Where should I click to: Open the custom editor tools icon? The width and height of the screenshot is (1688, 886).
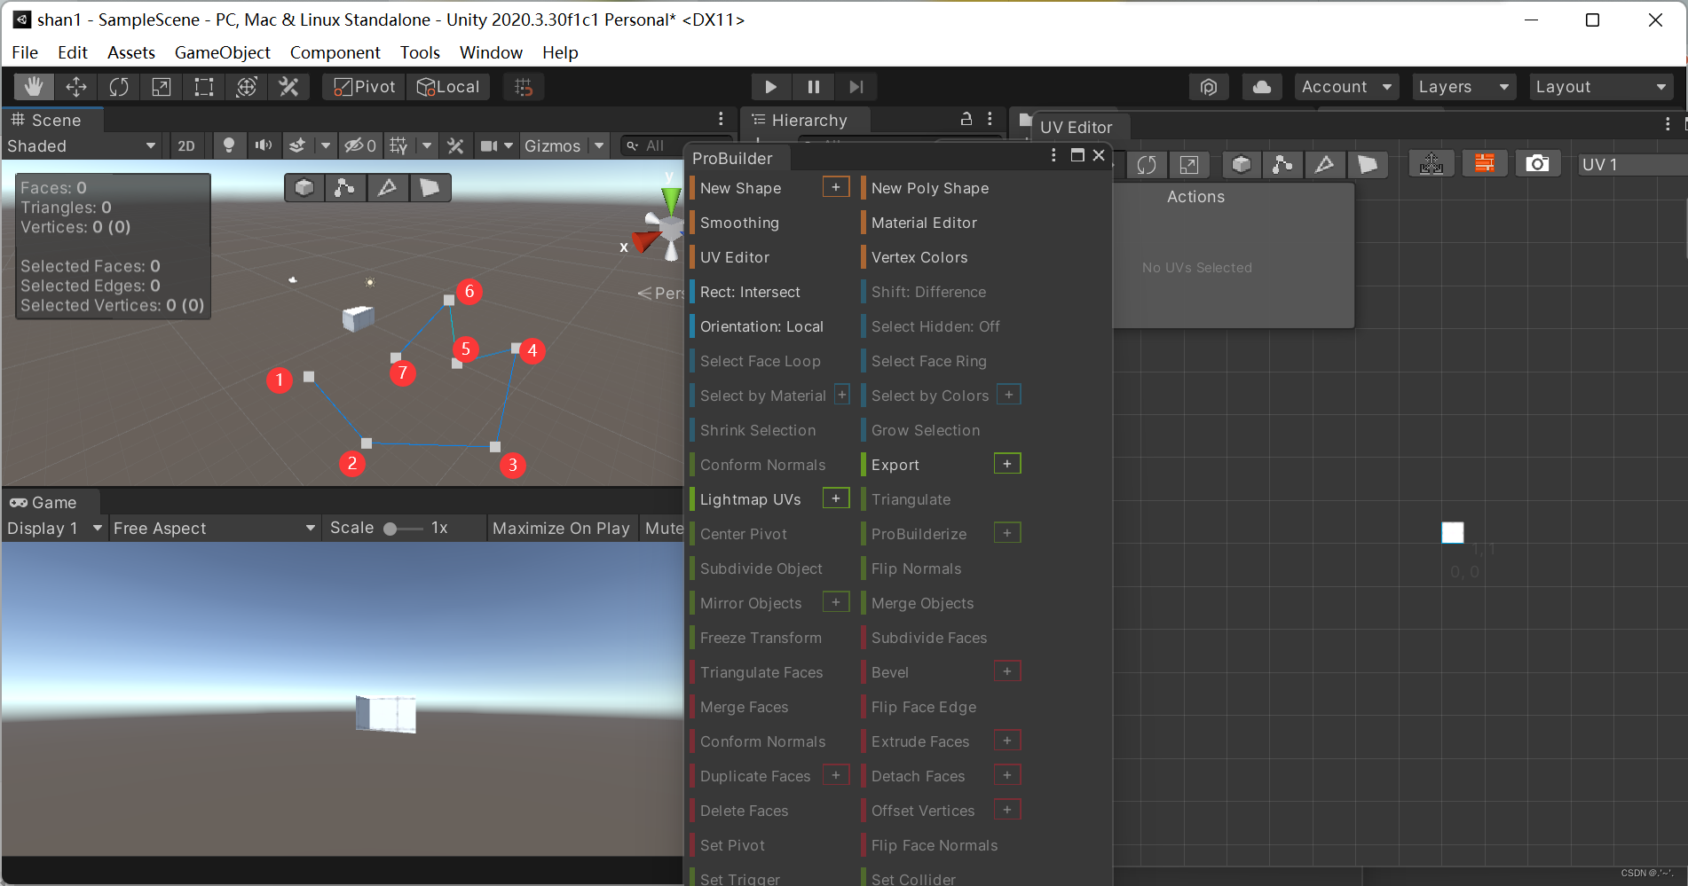[289, 87]
